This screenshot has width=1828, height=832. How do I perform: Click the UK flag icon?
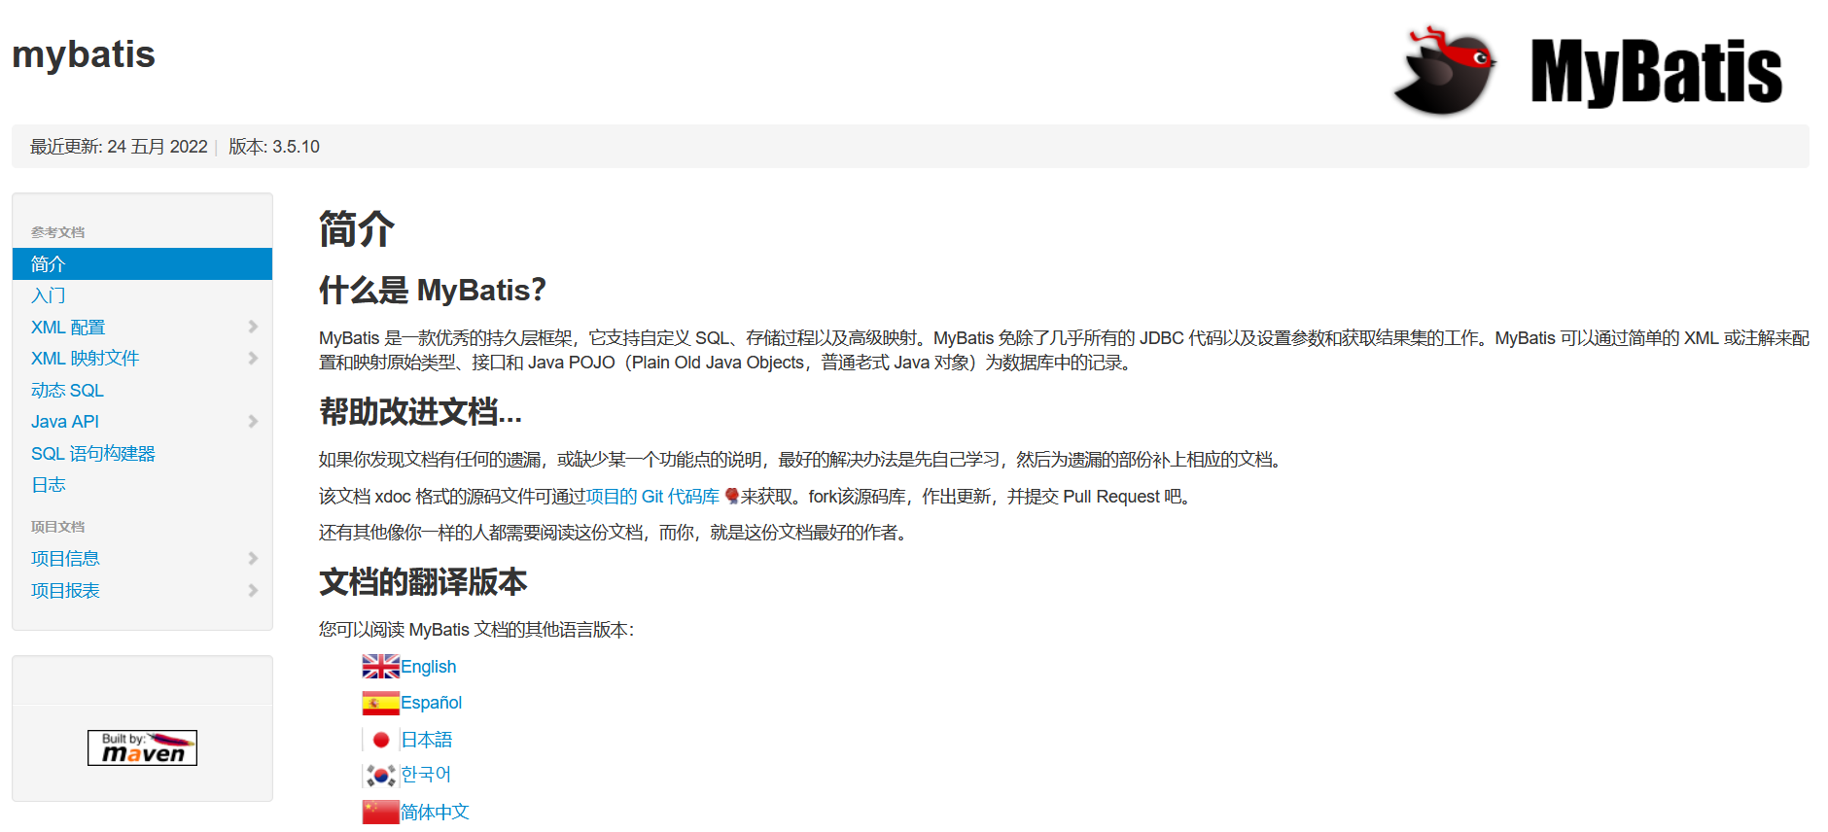click(380, 666)
